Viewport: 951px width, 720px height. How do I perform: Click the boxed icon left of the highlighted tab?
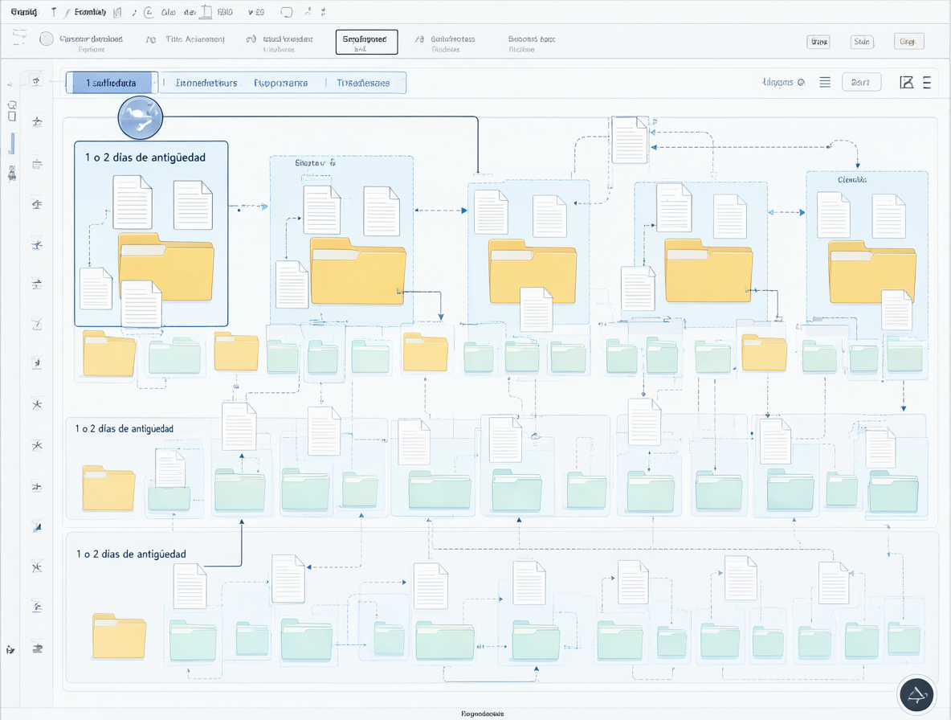[x=36, y=80]
